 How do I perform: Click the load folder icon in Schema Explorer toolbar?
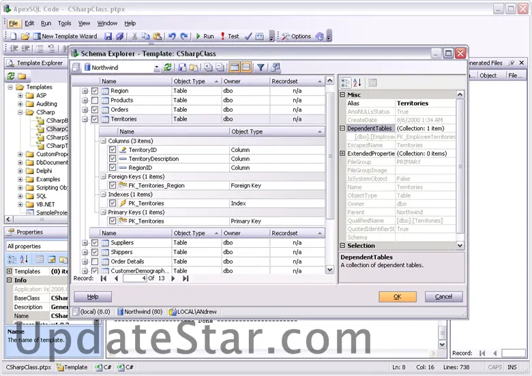(x=194, y=67)
